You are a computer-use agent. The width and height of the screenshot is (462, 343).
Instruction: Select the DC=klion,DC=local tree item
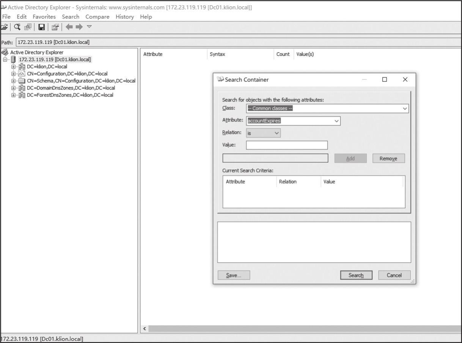pyautogui.click(x=47, y=67)
